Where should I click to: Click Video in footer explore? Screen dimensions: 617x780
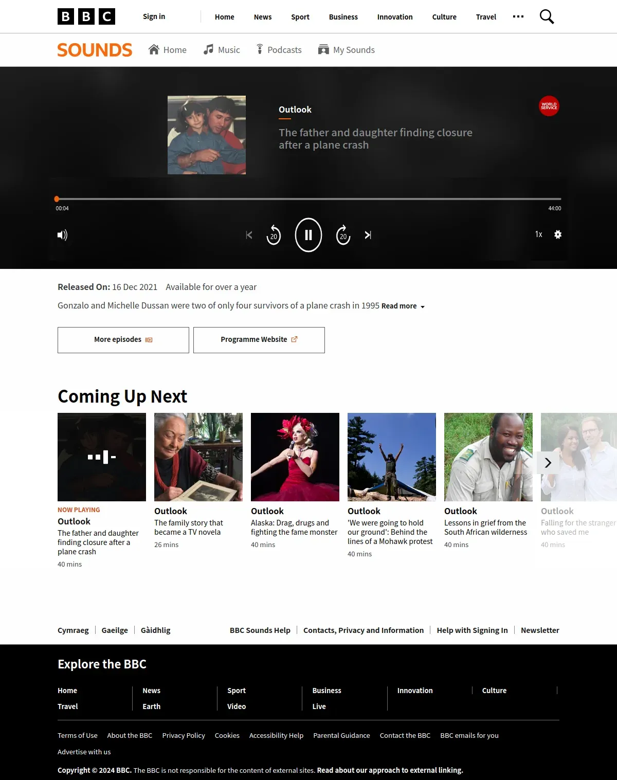[237, 706]
